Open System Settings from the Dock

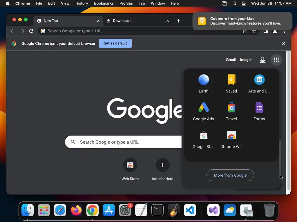pos(125,210)
